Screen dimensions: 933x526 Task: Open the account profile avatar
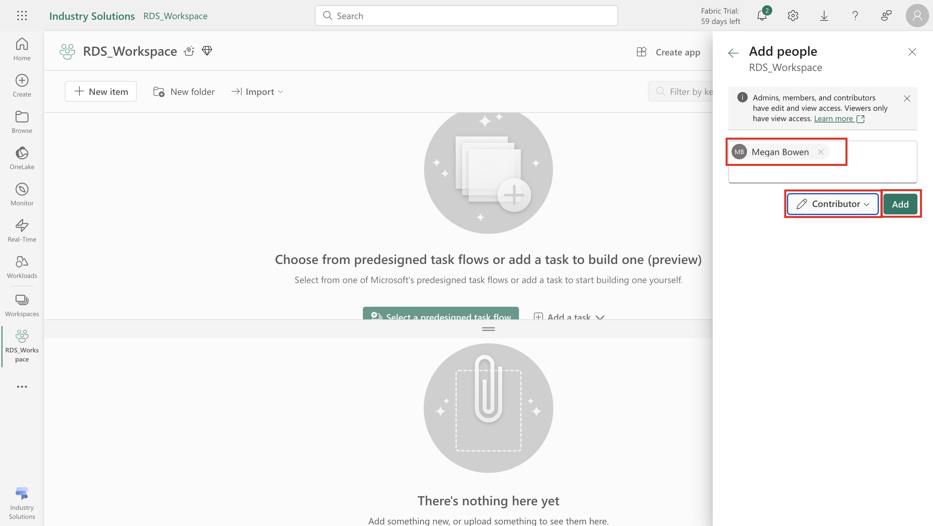point(917,16)
